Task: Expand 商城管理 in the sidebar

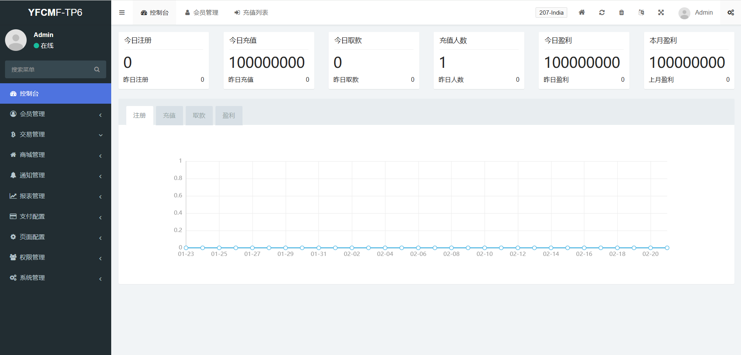Action: pos(55,155)
